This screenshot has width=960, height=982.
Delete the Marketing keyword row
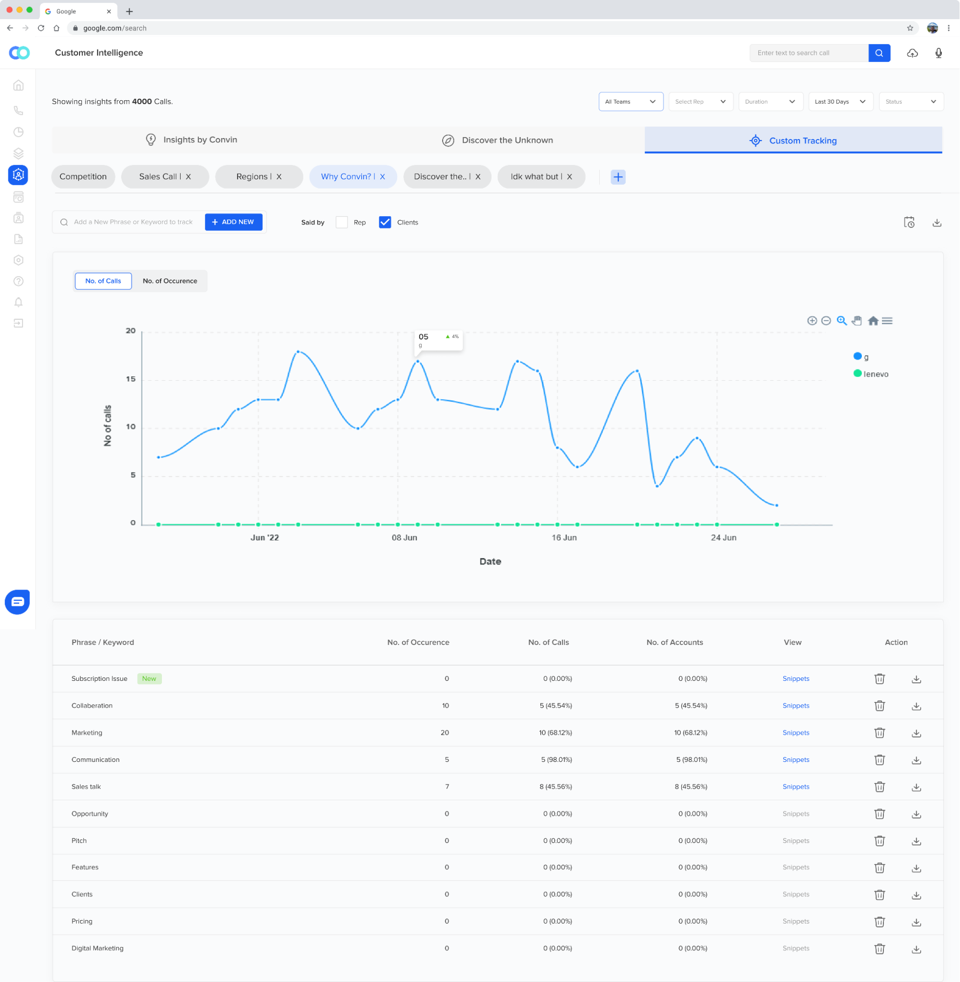[x=880, y=733]
